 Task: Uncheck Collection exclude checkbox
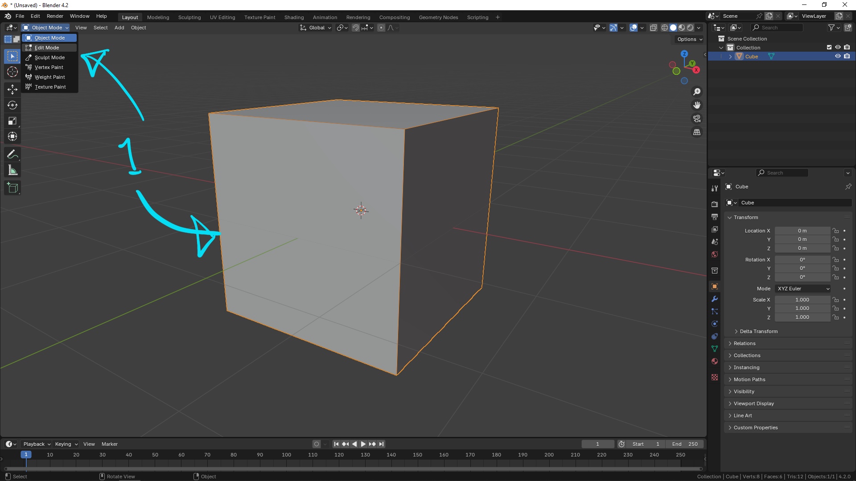(x=829, y=47)
